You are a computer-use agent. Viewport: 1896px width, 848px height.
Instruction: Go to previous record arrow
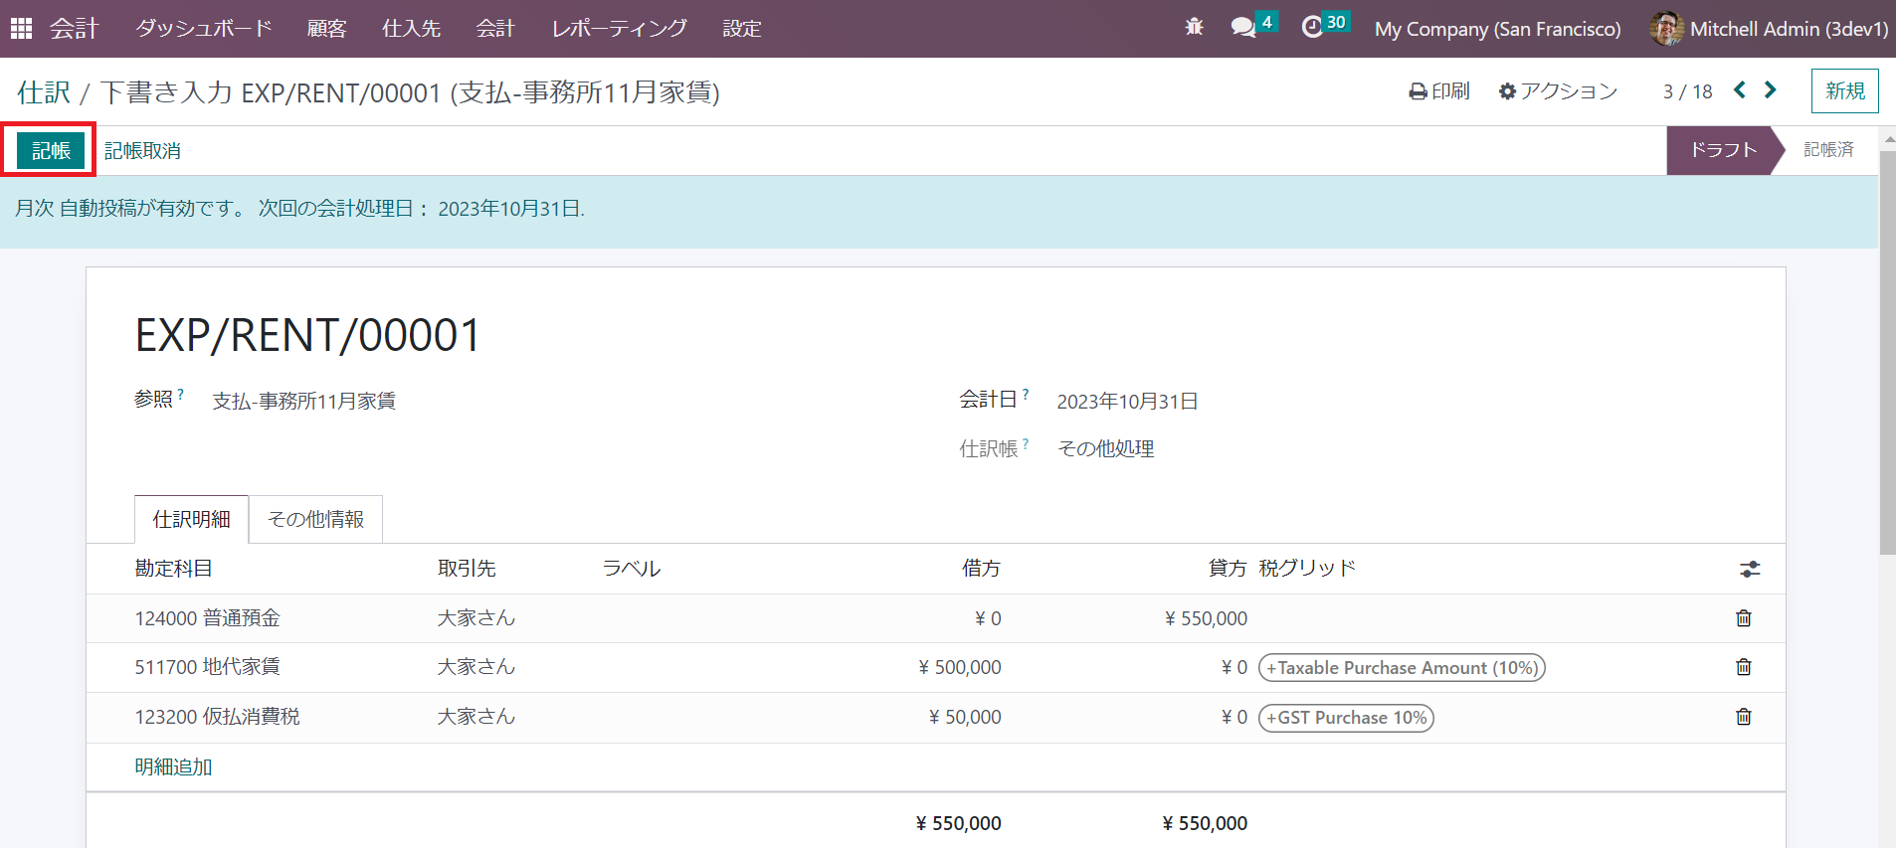[x=1739, y=90]
